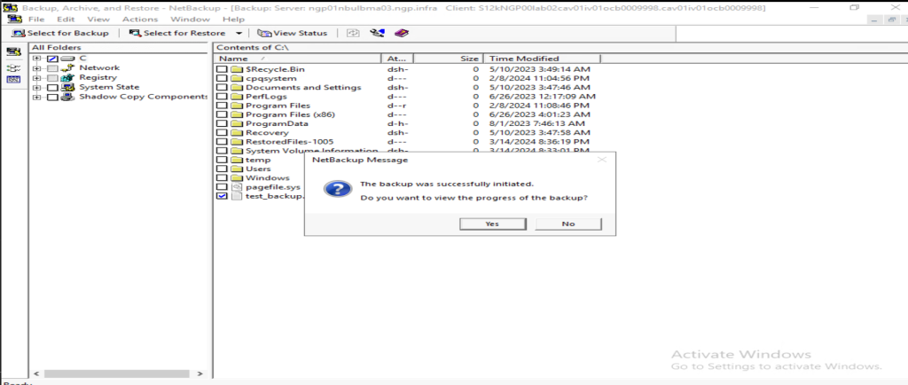Open the Help menu
The height and width of the screenshot is (385, 908).
[233, 20]
